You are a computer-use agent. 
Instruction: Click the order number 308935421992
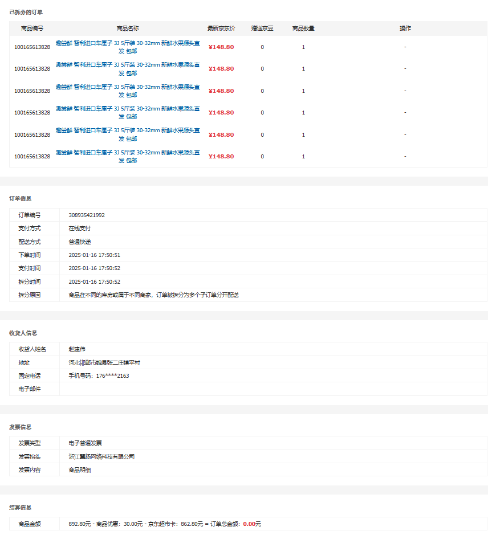pyautogui.click(x=87, y=215)
